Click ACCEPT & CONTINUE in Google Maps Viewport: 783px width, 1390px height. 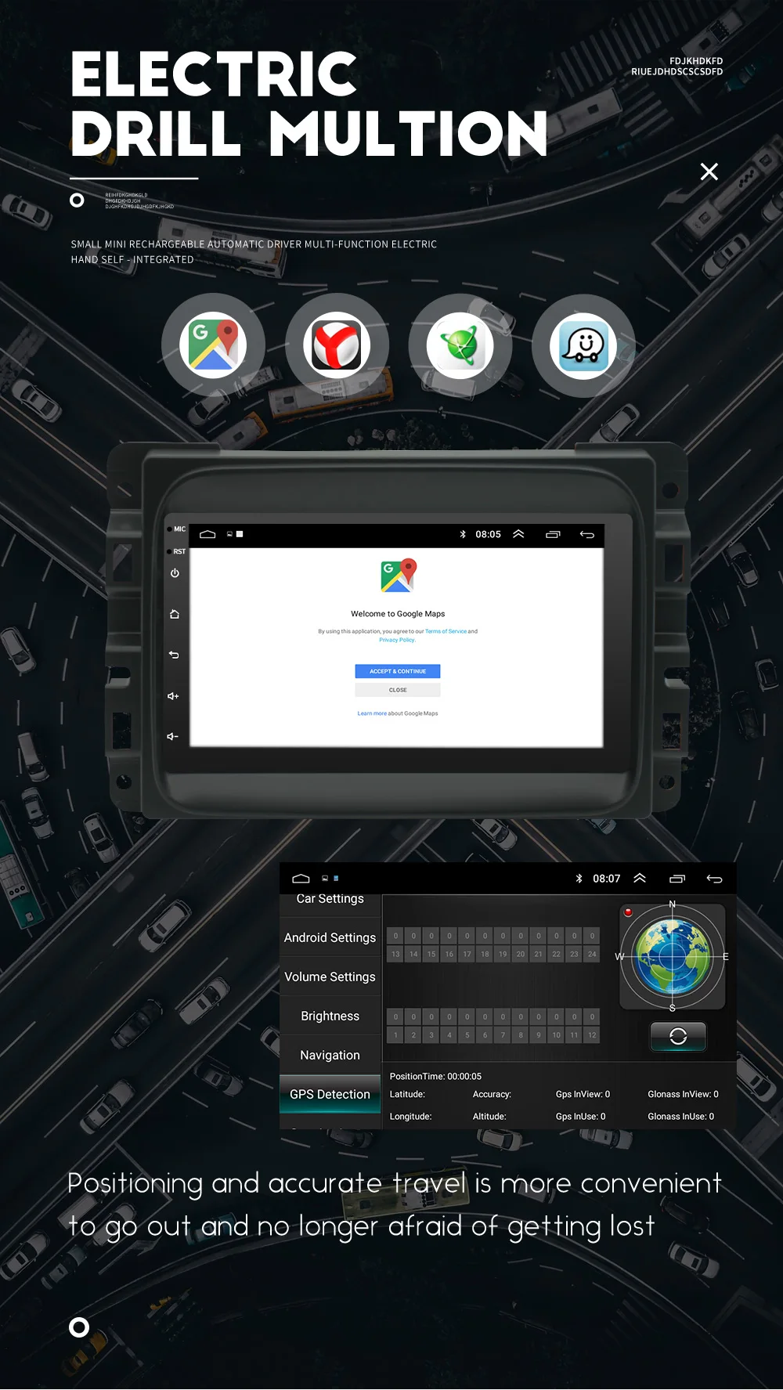point(398,671)
